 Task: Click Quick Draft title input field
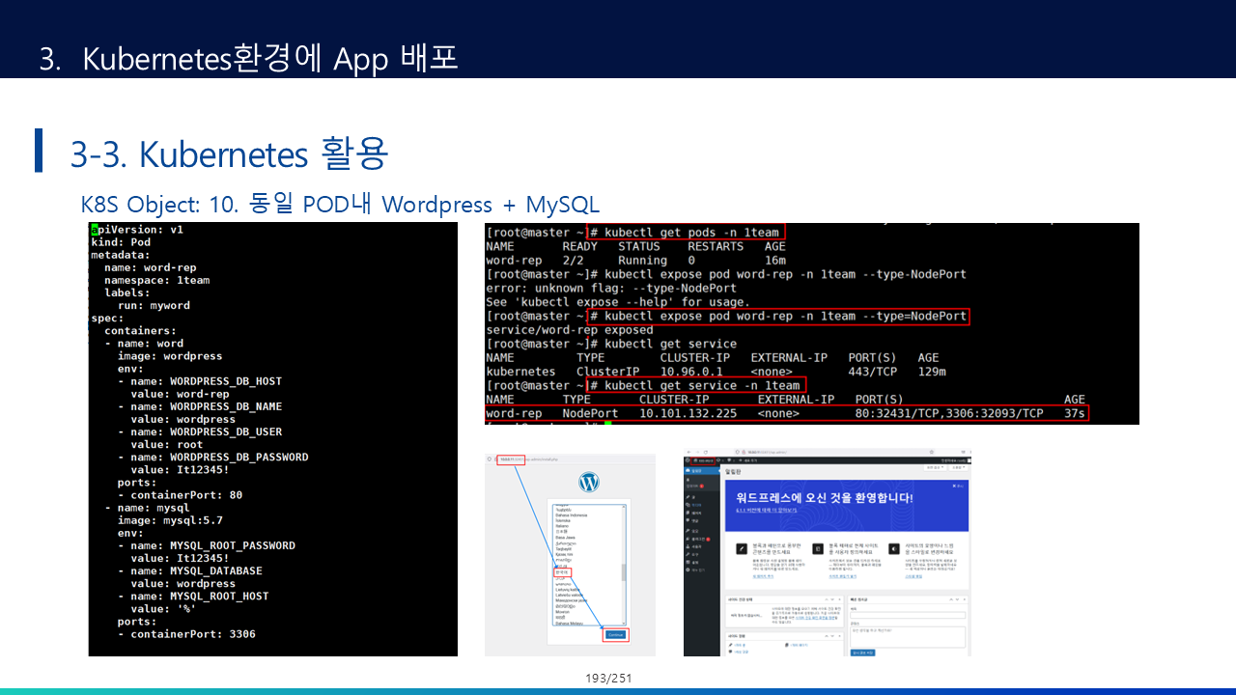[x=908, y=615]
